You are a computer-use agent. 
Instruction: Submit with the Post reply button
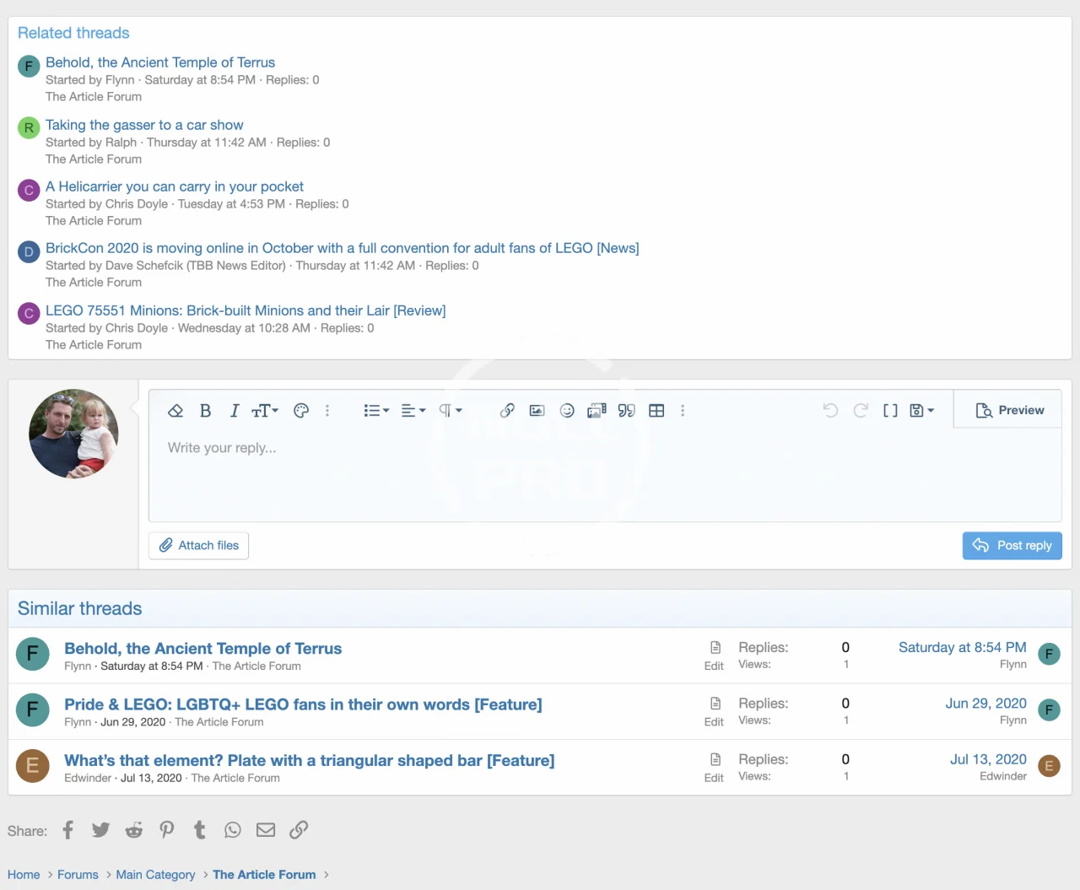pos(1012,546)
